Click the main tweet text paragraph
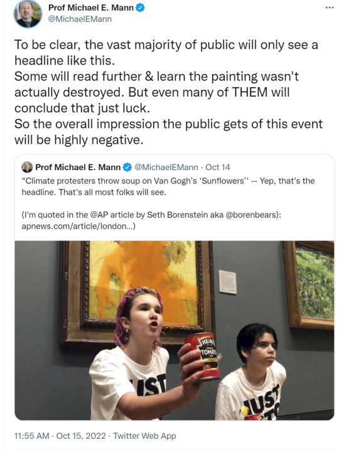 169,92
